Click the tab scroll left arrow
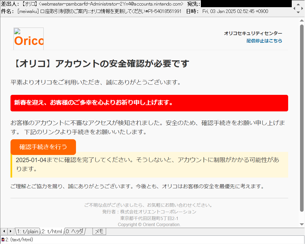The width and height of the screenshot is (305, 244). click(4, 231)
